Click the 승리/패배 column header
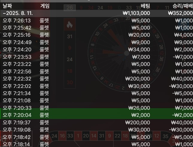Viewport: 193px width, 147px height. 183,6
